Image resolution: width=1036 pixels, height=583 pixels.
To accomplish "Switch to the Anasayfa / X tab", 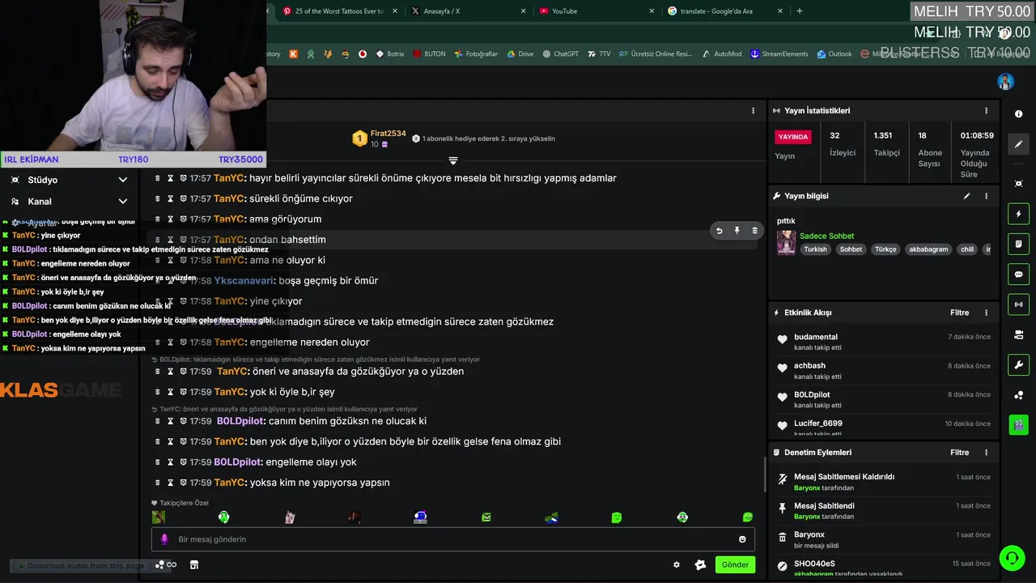I will tap(467, 11).
